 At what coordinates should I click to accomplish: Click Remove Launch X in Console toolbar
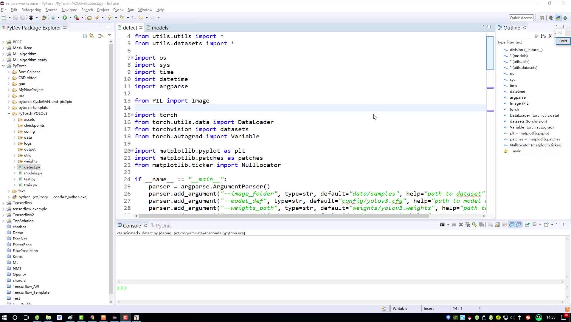(461, 225)
